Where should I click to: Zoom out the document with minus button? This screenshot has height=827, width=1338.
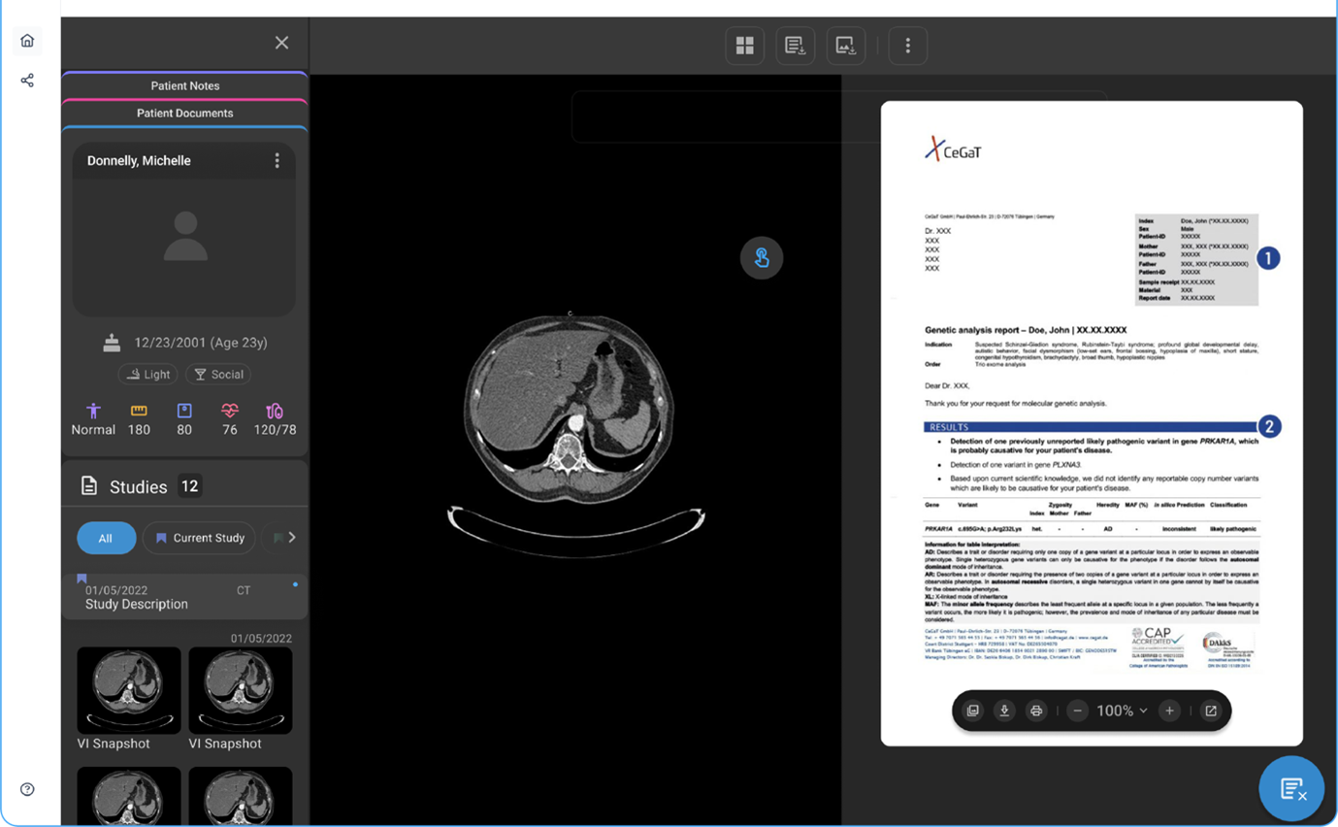[1077, 711]
